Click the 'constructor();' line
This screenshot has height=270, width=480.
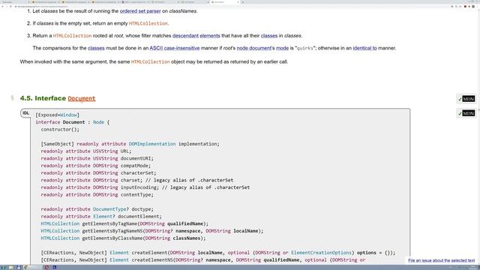pyautogui.click(x=60, y=130)
